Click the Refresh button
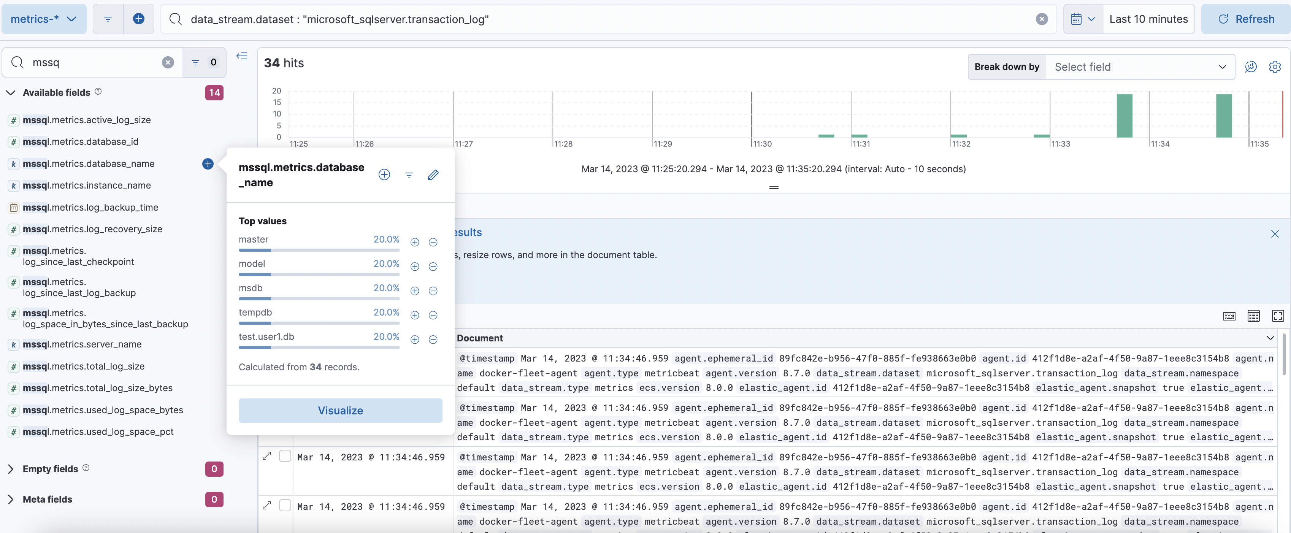 coord(1245,19)
